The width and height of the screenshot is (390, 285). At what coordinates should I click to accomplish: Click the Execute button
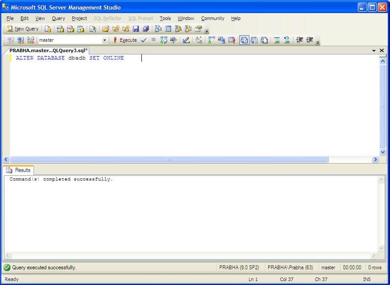coord(125,40)
